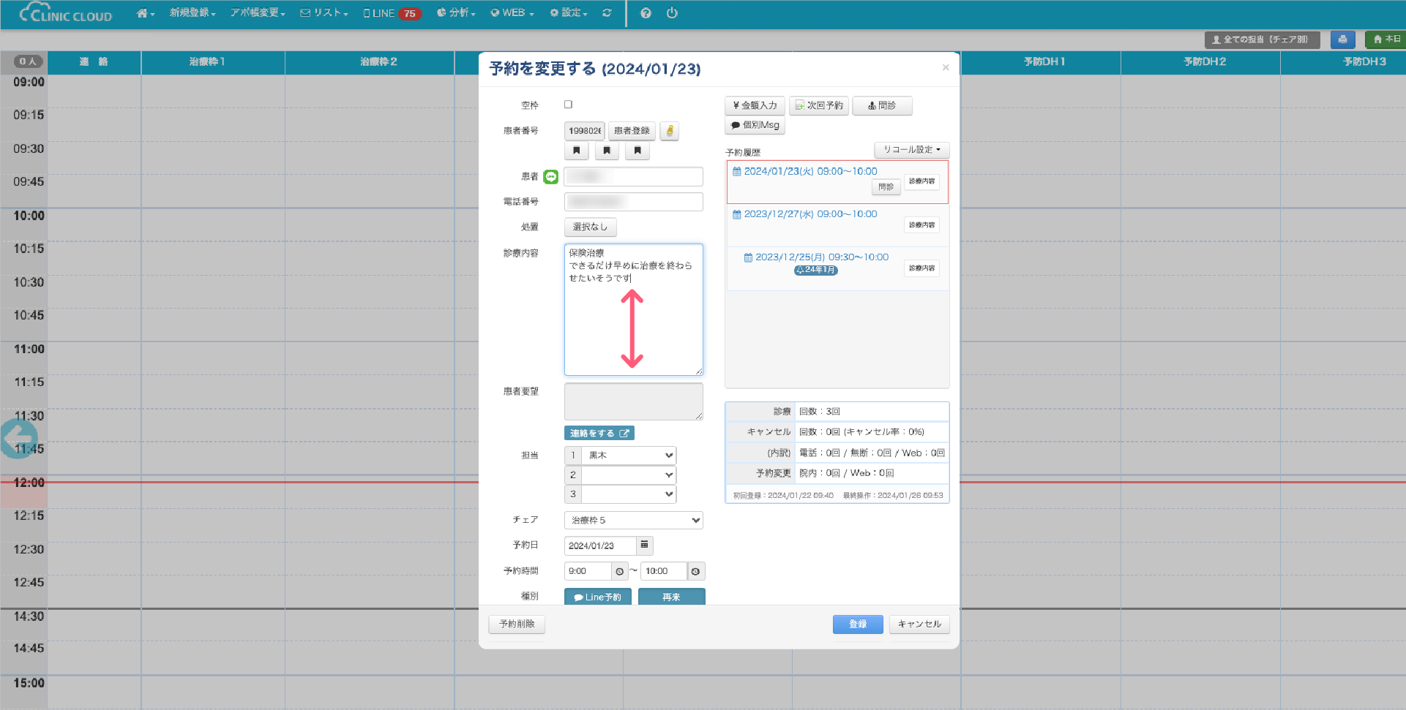This screenshot has width=1406, height=710.
Task: Click the yellow pin icon beside 患者登録
Action: point(669,131)
